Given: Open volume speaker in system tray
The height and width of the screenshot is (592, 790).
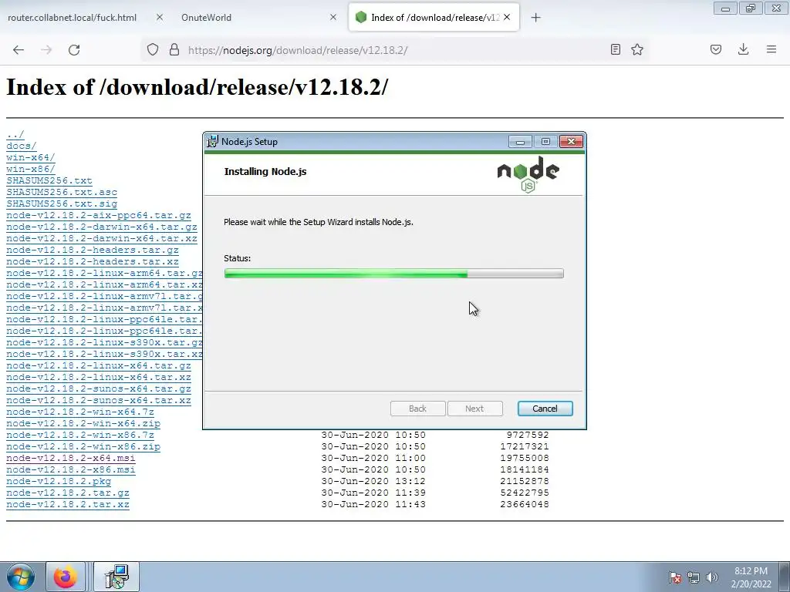Looking at the screenshot, I should 712,577.
